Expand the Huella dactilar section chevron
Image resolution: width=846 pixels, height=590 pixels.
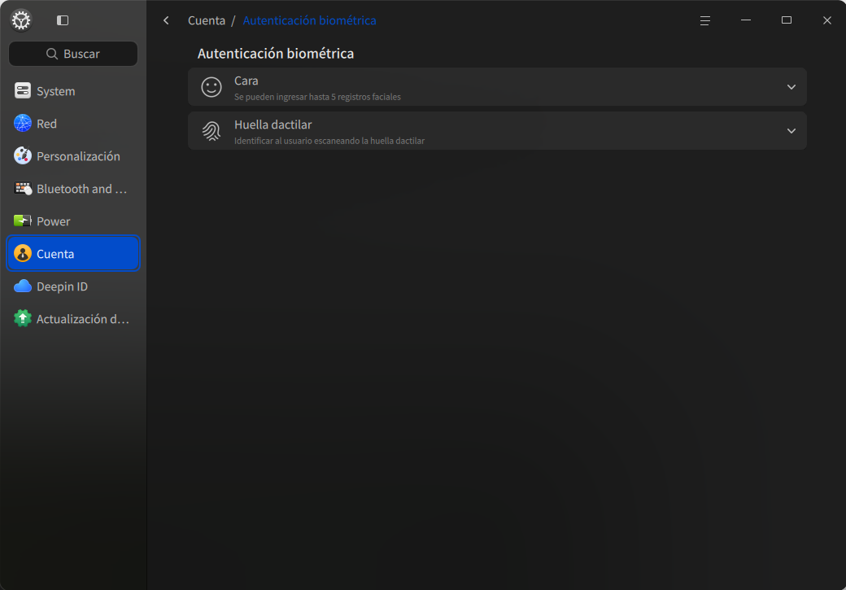[x=791, y=131]
